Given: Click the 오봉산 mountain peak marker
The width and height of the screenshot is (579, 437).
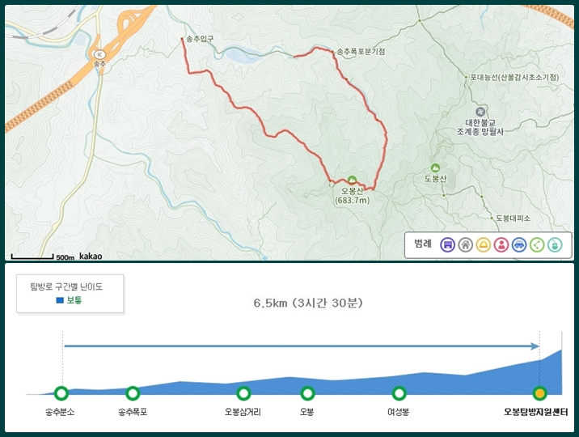Looking at the screenshot, I should 353,180.
